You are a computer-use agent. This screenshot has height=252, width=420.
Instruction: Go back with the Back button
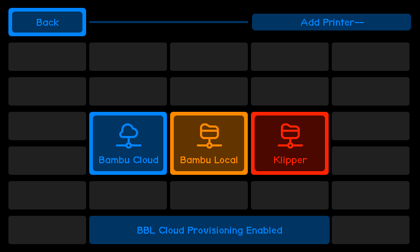click(x=47, y=22)
